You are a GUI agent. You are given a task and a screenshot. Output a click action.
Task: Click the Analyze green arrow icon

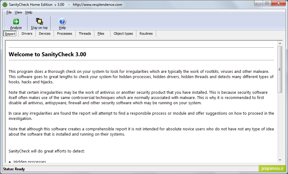pyautogui.click(x=16, y=22)
